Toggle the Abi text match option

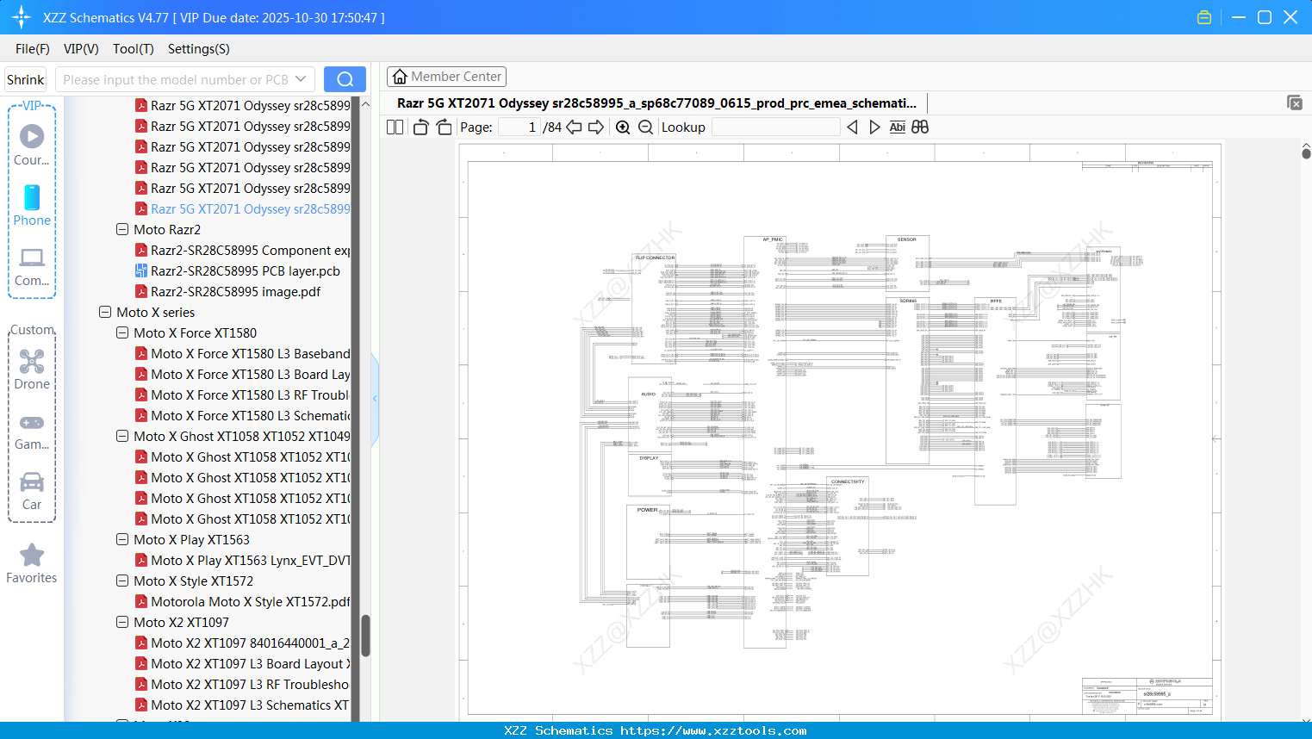897,127
